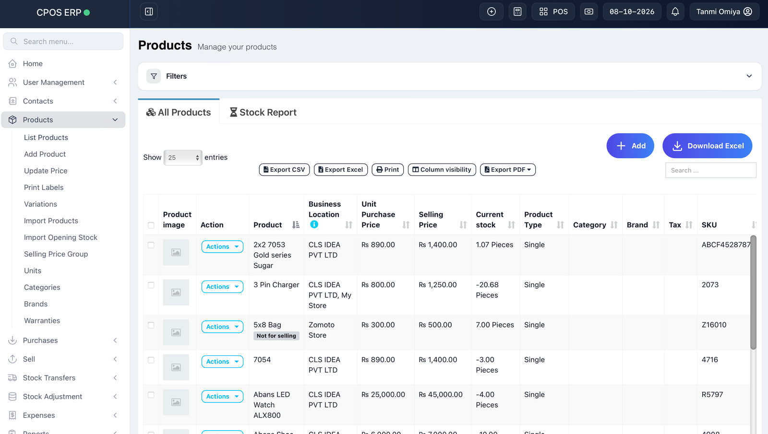Click the cash register icon beside the date
The width and height of the screenshot is (768, 434).
(589, 12)
